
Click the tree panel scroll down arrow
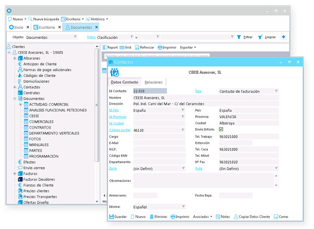coord(97,201)
